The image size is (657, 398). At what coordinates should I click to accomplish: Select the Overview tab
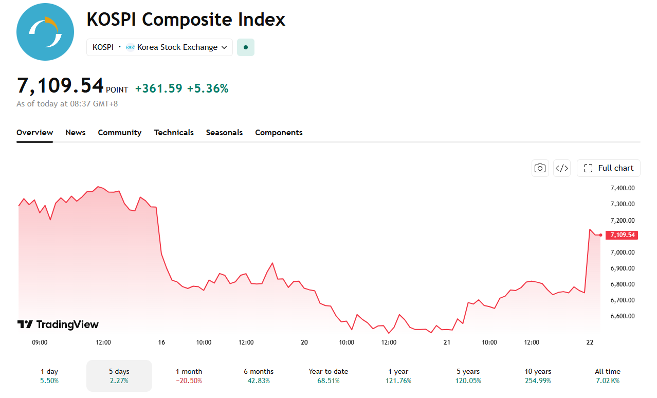click(34, 133)
